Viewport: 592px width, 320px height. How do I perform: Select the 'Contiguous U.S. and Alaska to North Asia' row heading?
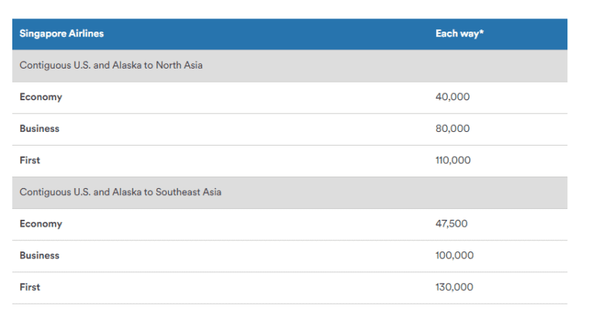click(x=111, y=66)
